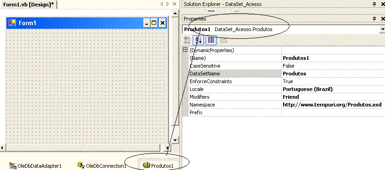
Task: Edit the Prefix property value field
Action: (333, 112)
